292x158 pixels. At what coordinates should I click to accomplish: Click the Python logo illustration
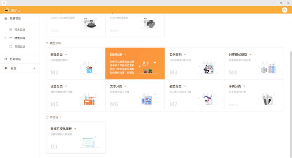149,23
